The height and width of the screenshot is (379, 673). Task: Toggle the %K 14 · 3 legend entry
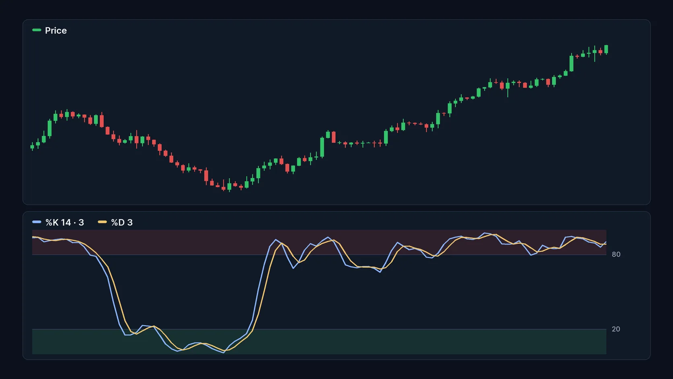click(58, 222)
